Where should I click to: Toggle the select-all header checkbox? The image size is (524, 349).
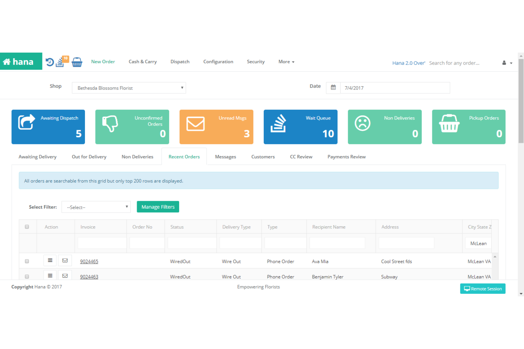pyautogui.click(x=27, y=227)
